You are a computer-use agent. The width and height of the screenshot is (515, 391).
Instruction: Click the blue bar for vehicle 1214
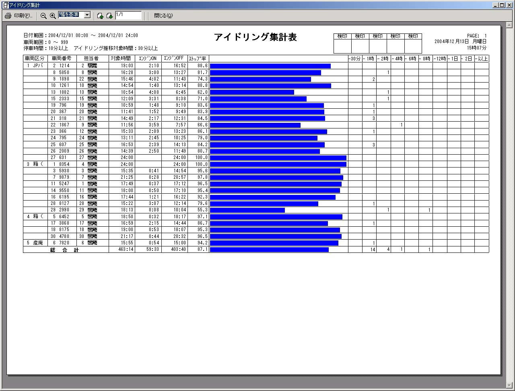click(270, 66)
